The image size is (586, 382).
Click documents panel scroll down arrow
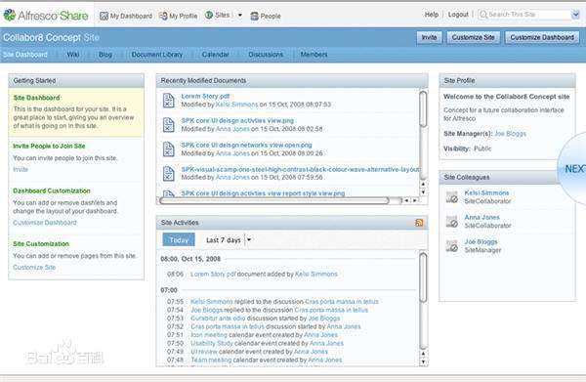tap(423, 192)
